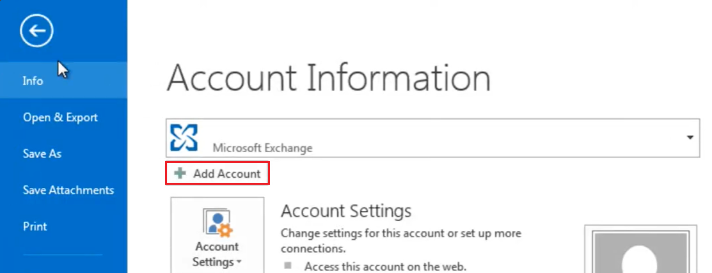Click the sidebar divider line below Print
The height and width of the screenshot is (273, 712).
pyautogui.click(x=63, y=254)
